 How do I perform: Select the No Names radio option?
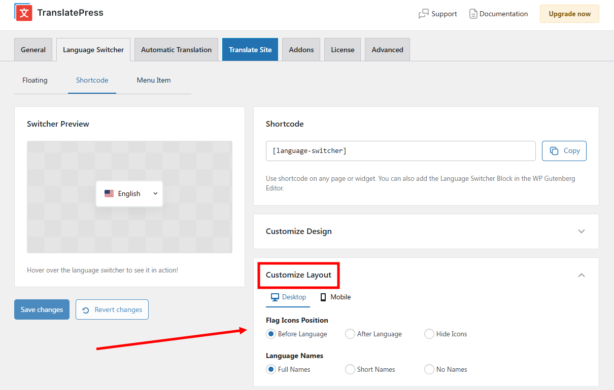click(429, 369)
